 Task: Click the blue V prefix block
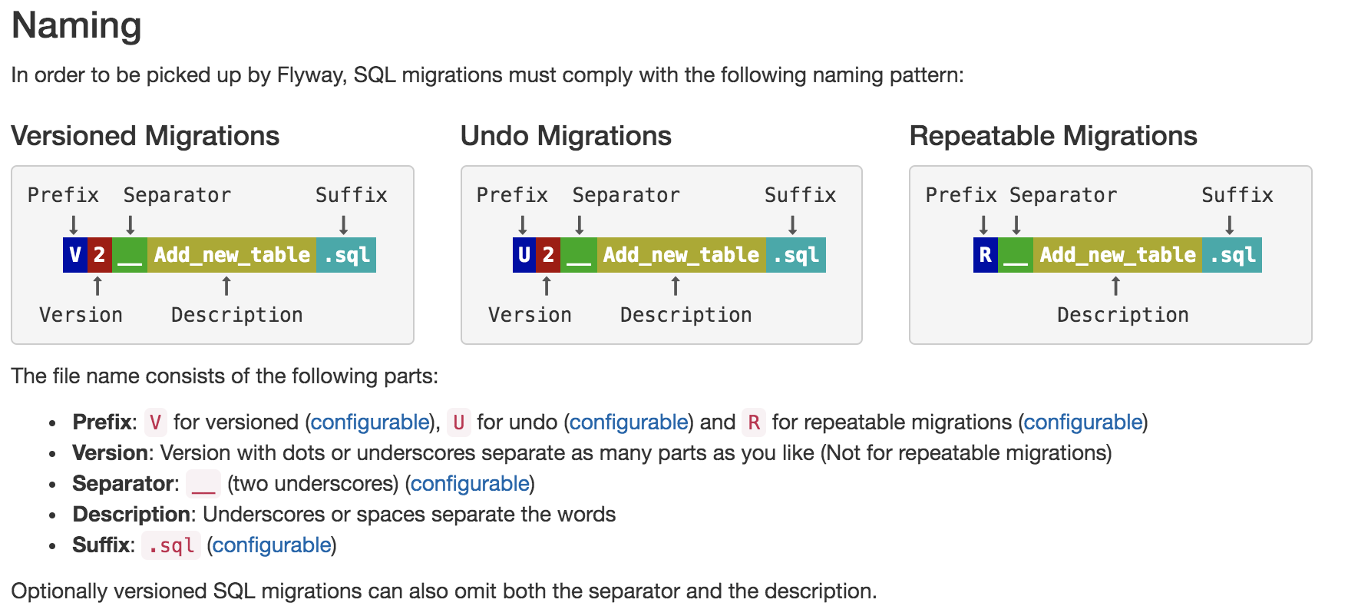click(x=75, y=255)
